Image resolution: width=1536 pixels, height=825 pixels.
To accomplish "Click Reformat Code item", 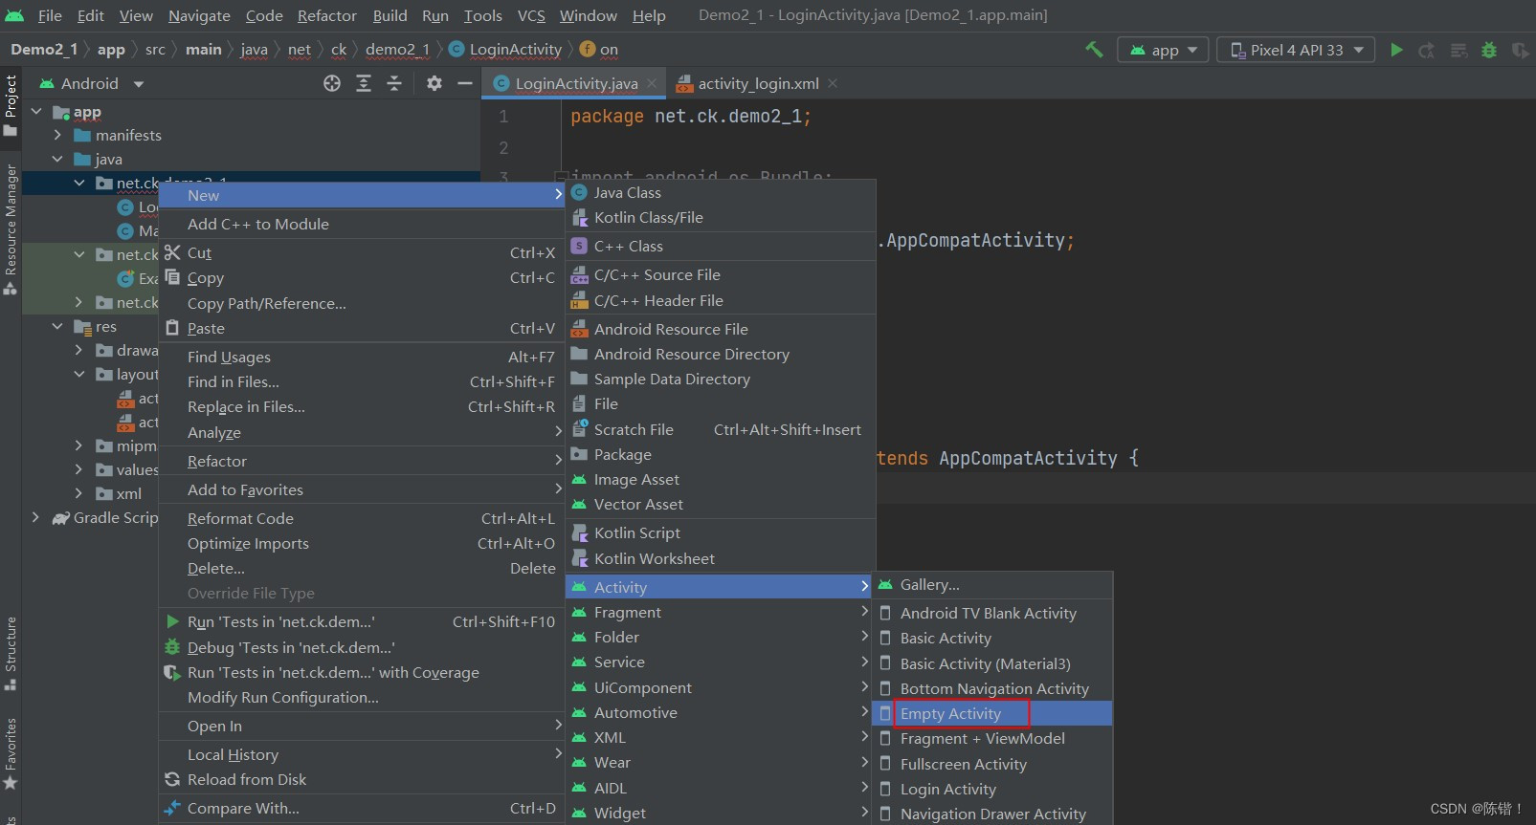I will click(362, 518).
